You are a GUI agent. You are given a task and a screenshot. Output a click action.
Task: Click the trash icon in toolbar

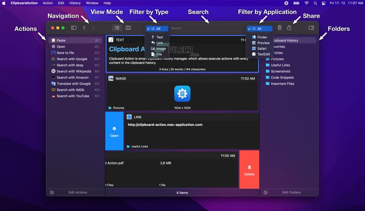tap(279, 27)
